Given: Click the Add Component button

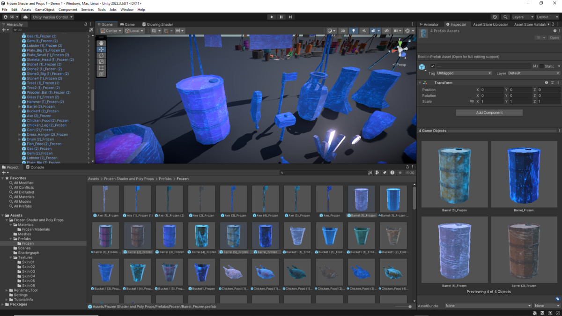Looking at the screenshot, I should tap(489, 112).
